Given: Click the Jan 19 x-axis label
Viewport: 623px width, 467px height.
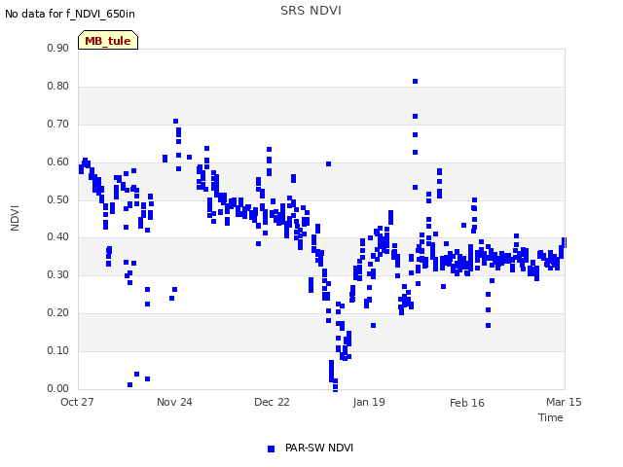Looking at the screenshot, I should [x=369, y=402].
